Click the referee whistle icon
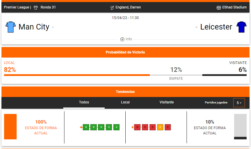The height and width of the screenshot is (149, 251). 112,8
